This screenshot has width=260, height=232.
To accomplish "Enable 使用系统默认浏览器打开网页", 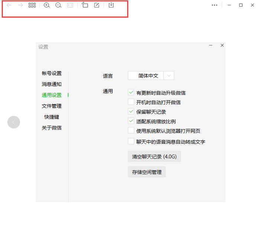I will [x=131, y=130].
